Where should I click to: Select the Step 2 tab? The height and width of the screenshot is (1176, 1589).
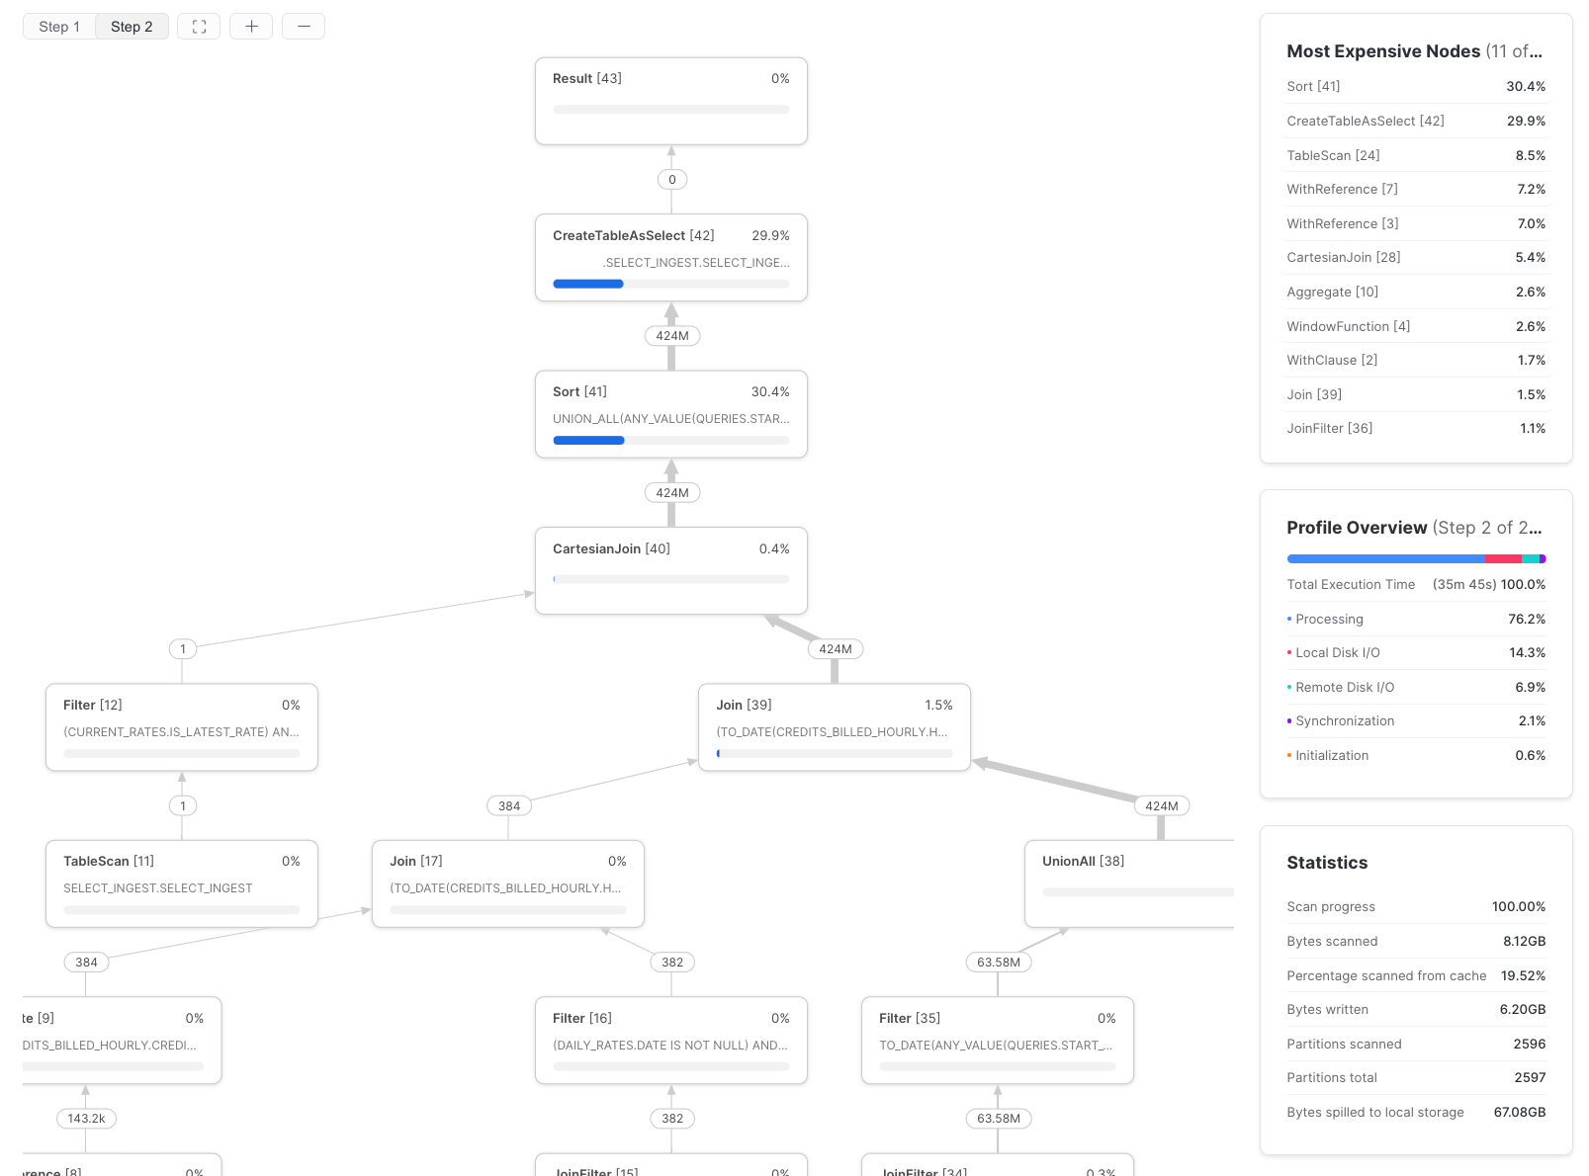click(x=132, y=27)
